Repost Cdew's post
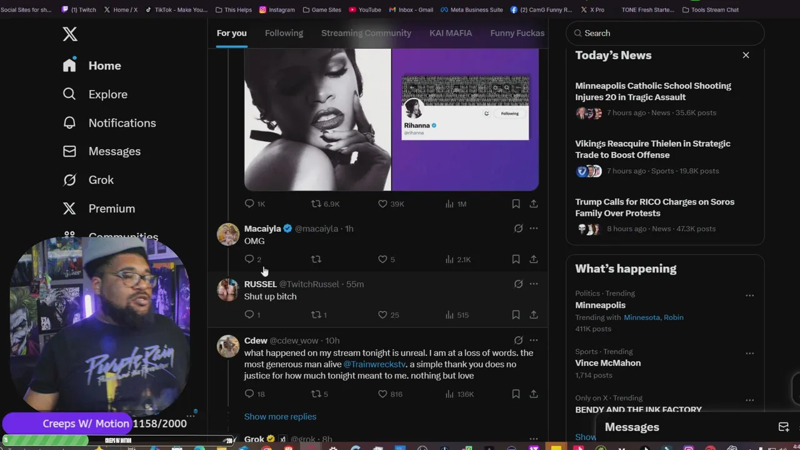 pos(319,394)
